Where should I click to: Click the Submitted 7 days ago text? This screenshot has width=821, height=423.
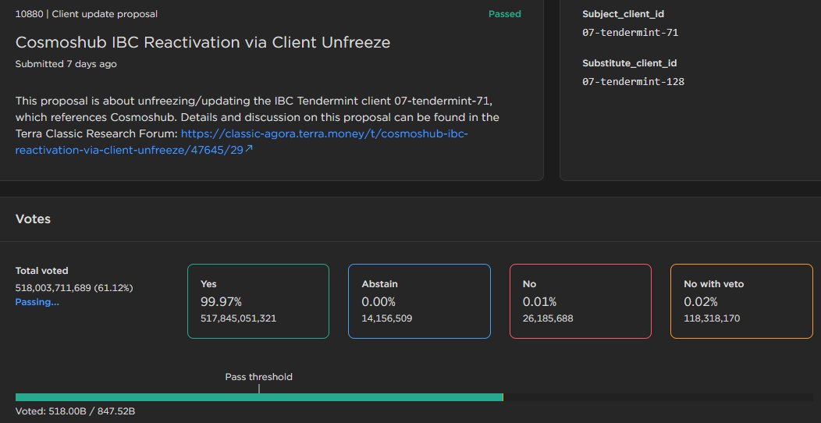pos(66,64)
